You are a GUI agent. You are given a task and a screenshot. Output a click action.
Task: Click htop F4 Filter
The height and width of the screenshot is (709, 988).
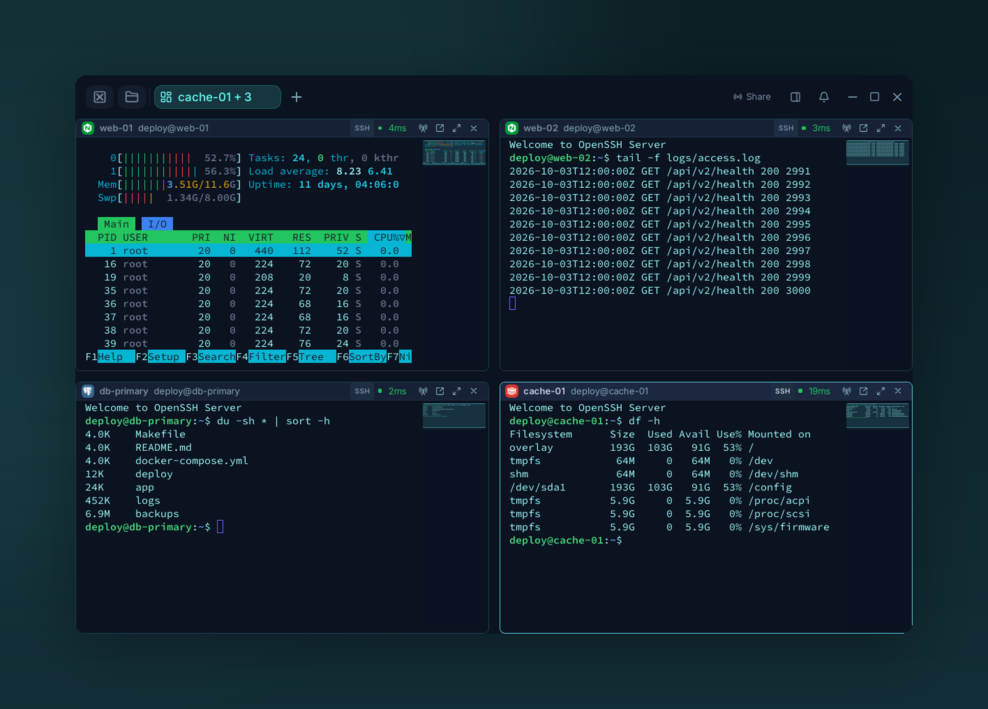[261, 357]
